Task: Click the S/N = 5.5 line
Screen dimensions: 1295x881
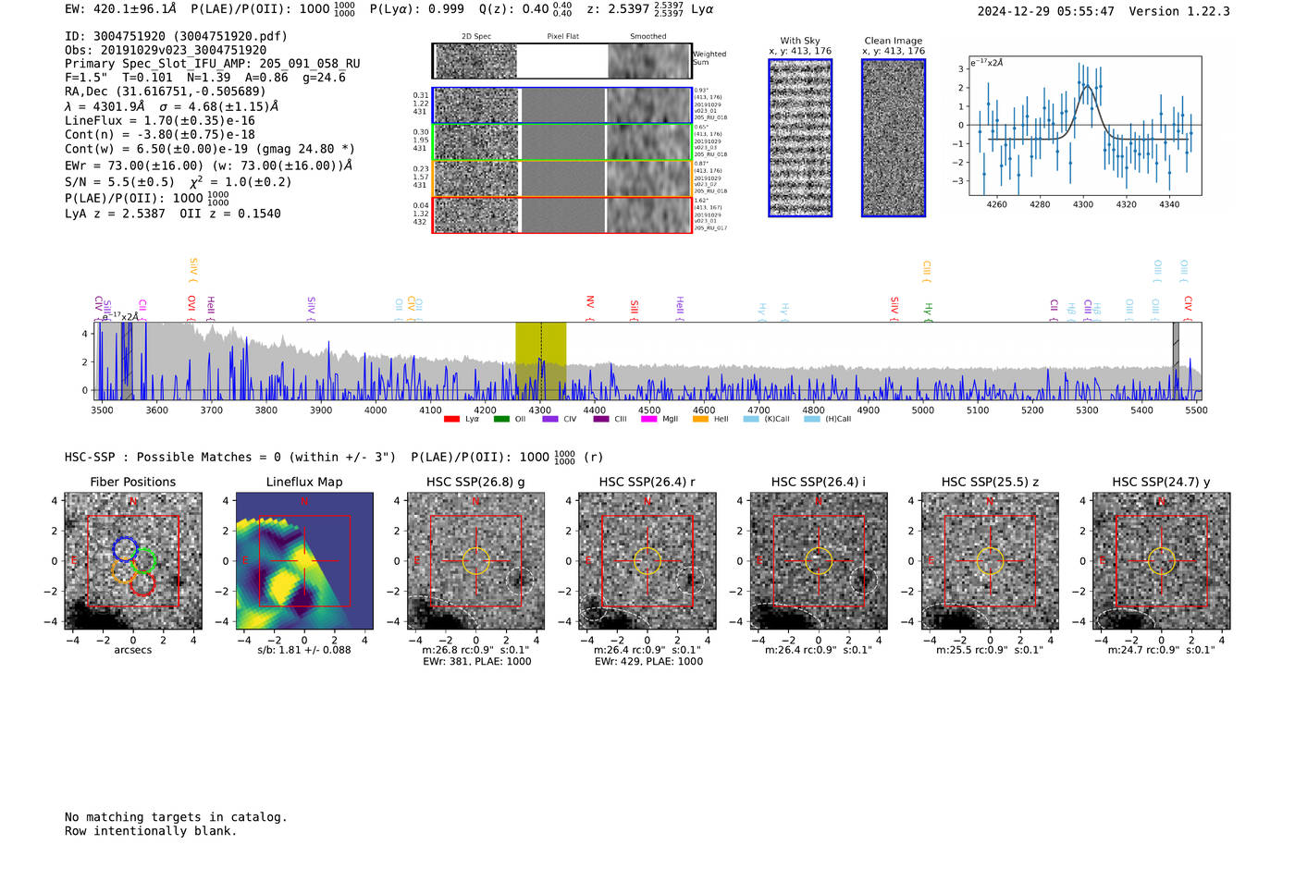Action: tap(178, 181)
